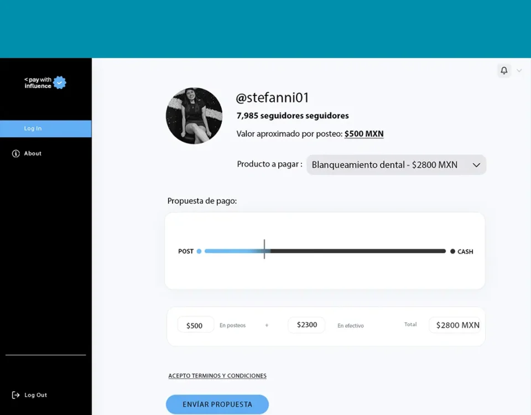Expand the chevron beside the notification bell
This screenshot has height=415, width=531.
[x=519, y=71]
